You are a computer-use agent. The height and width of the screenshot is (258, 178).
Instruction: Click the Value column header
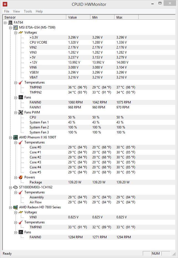click(x=78, y=17)
